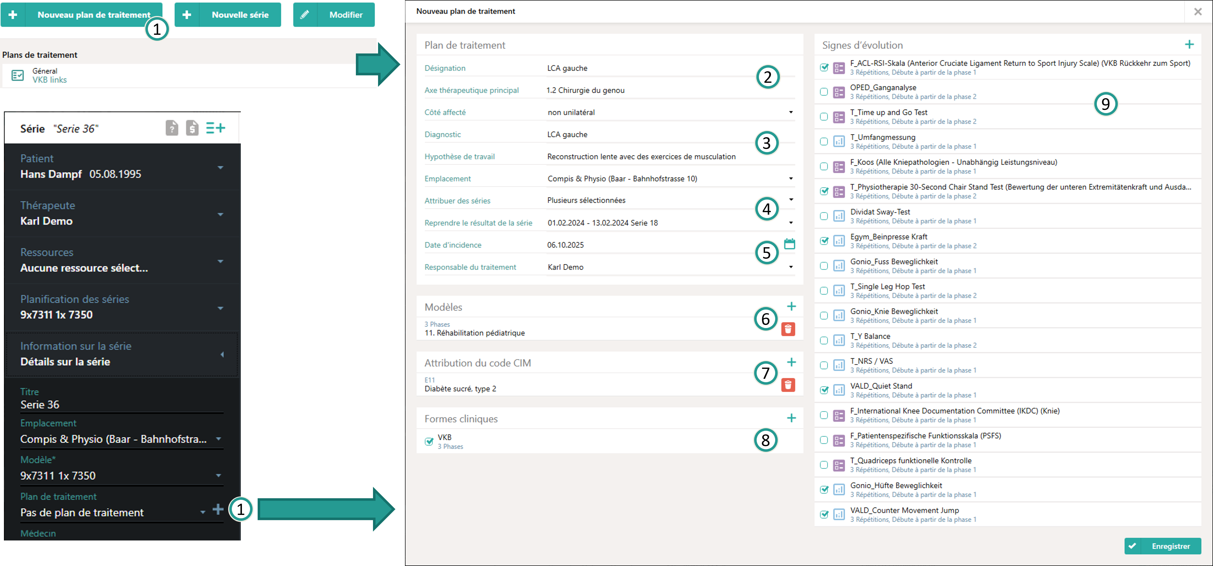Remove the Diabète sucré CIM code
The height and width of the screenshot is (566, 1213).
pyautogui.click(x=788, y=385)
